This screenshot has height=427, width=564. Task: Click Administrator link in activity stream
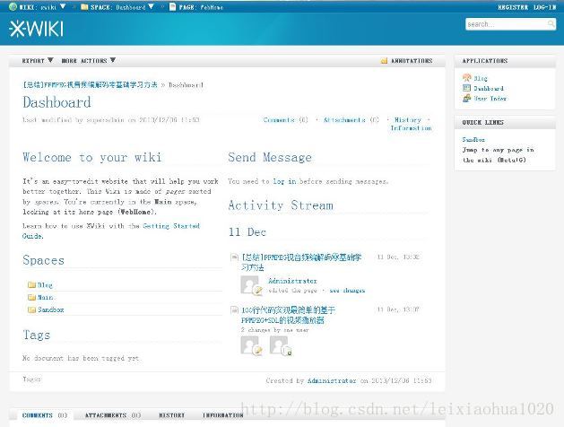(x=292, y=281)
